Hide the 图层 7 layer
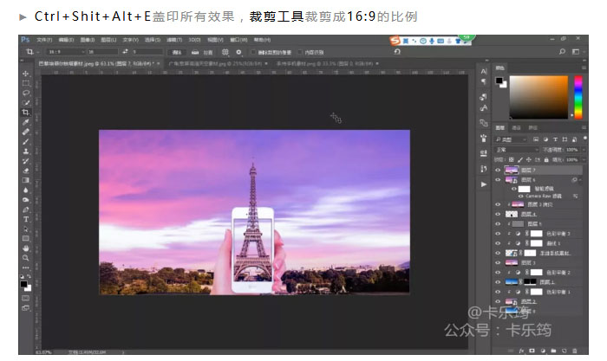This screenshot has width=607, height=361. click(498, 171)
